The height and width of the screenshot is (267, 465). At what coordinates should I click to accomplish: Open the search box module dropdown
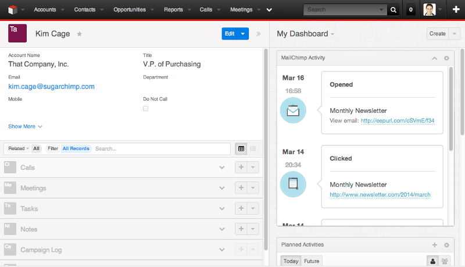point(381,10)
